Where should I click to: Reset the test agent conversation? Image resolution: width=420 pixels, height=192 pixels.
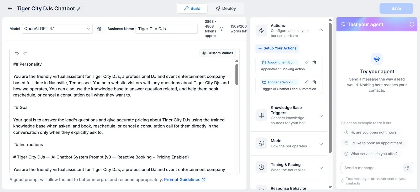(412, 24)
